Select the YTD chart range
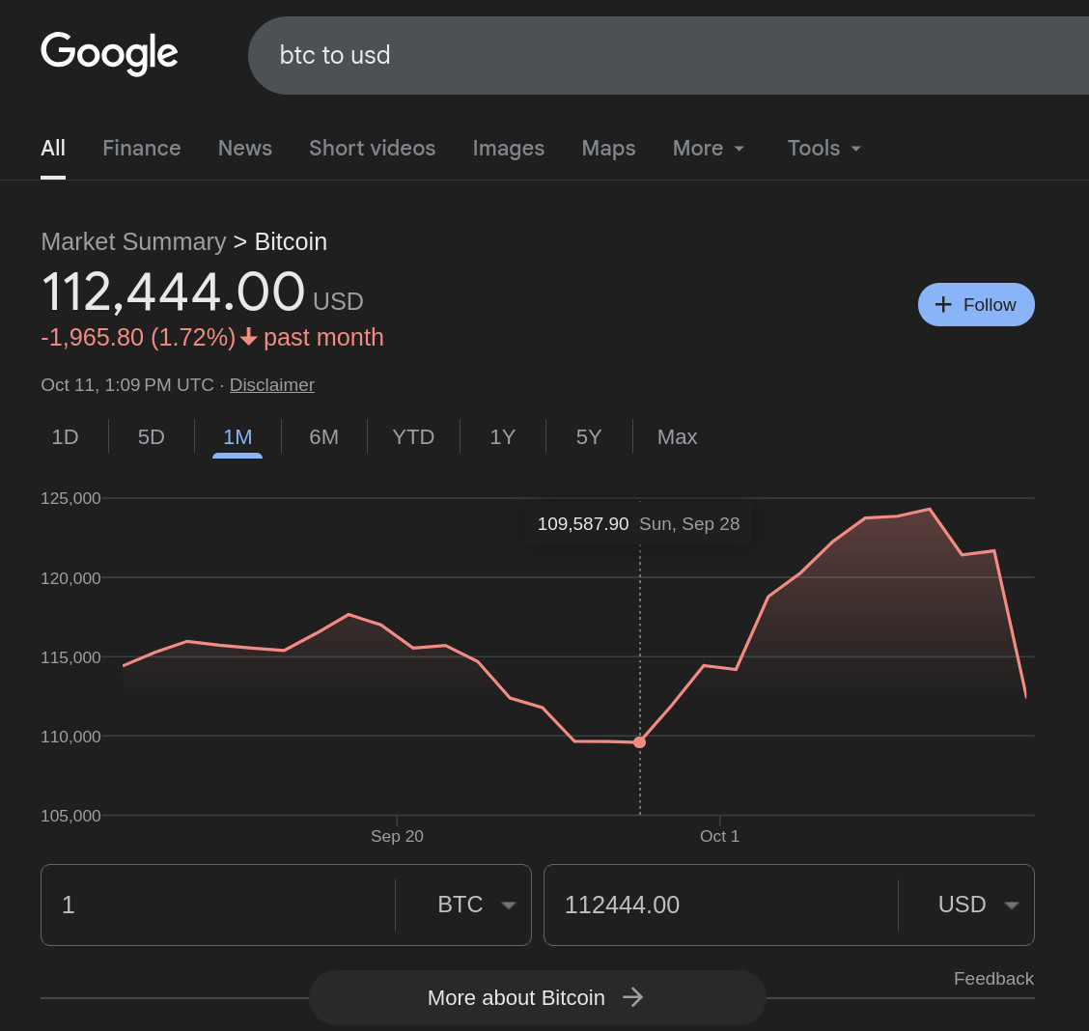Screen dimensions: 1089x1031 (413, 436)
